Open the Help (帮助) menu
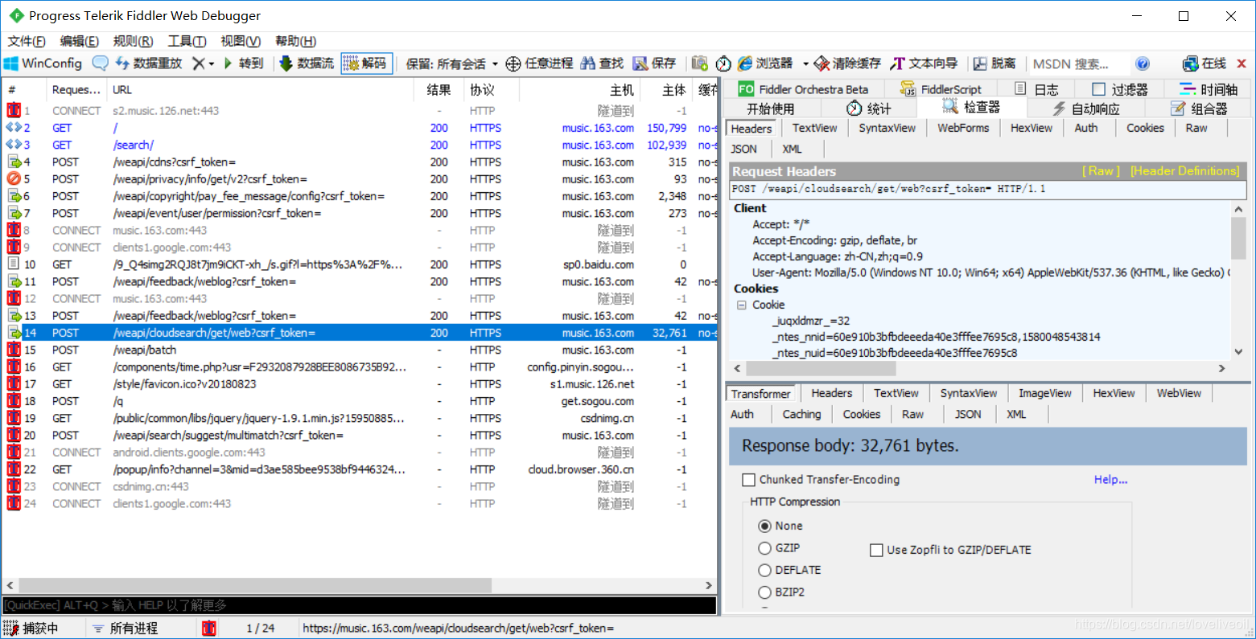The height and width of the screenshot is (639, 1256). pos(295,41)
